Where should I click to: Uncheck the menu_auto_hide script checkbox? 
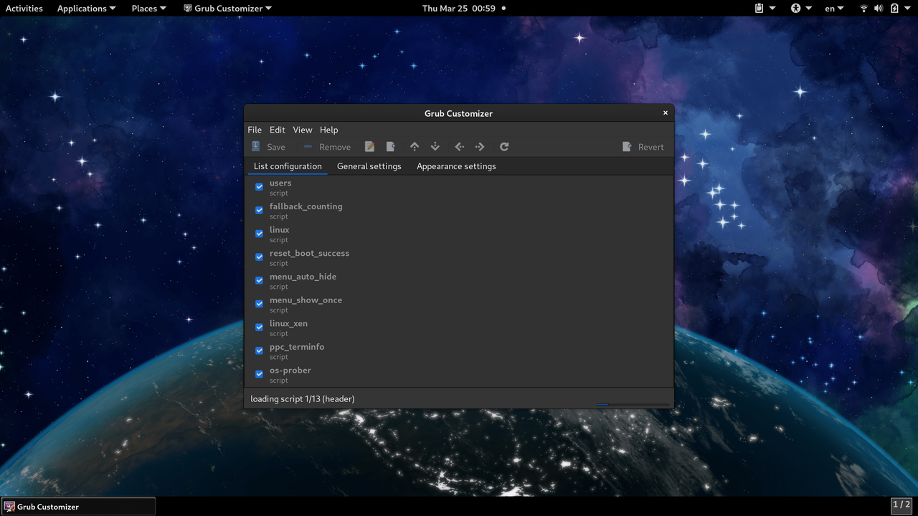[260, 280]
